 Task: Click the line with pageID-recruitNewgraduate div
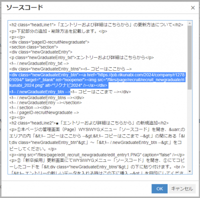49,42
